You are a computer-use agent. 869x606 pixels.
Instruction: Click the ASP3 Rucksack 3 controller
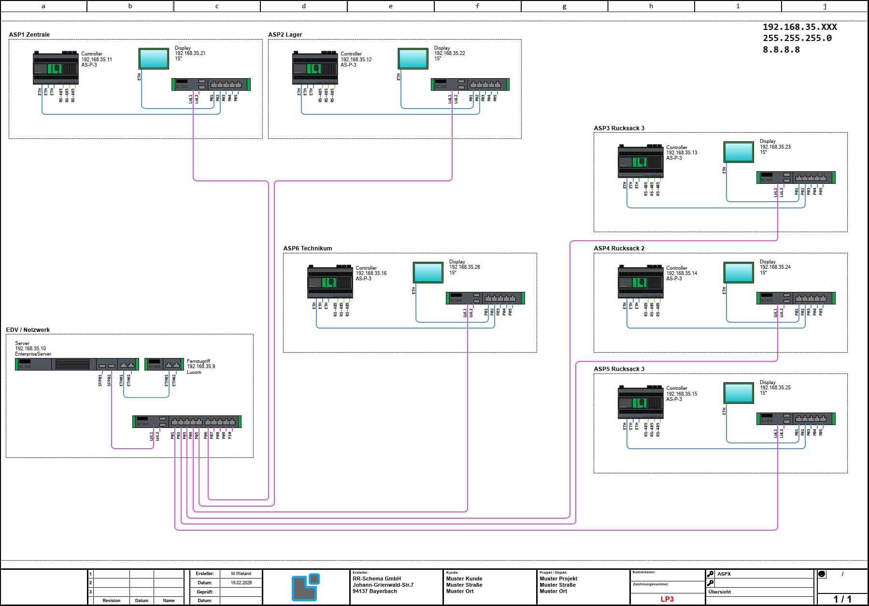tap(641, 162)
